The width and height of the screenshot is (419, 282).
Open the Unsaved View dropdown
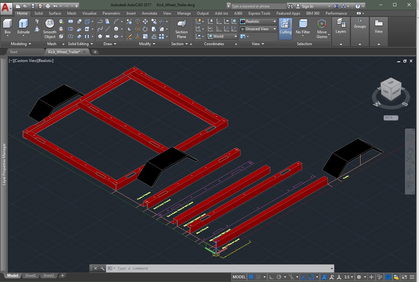point(258,29)
